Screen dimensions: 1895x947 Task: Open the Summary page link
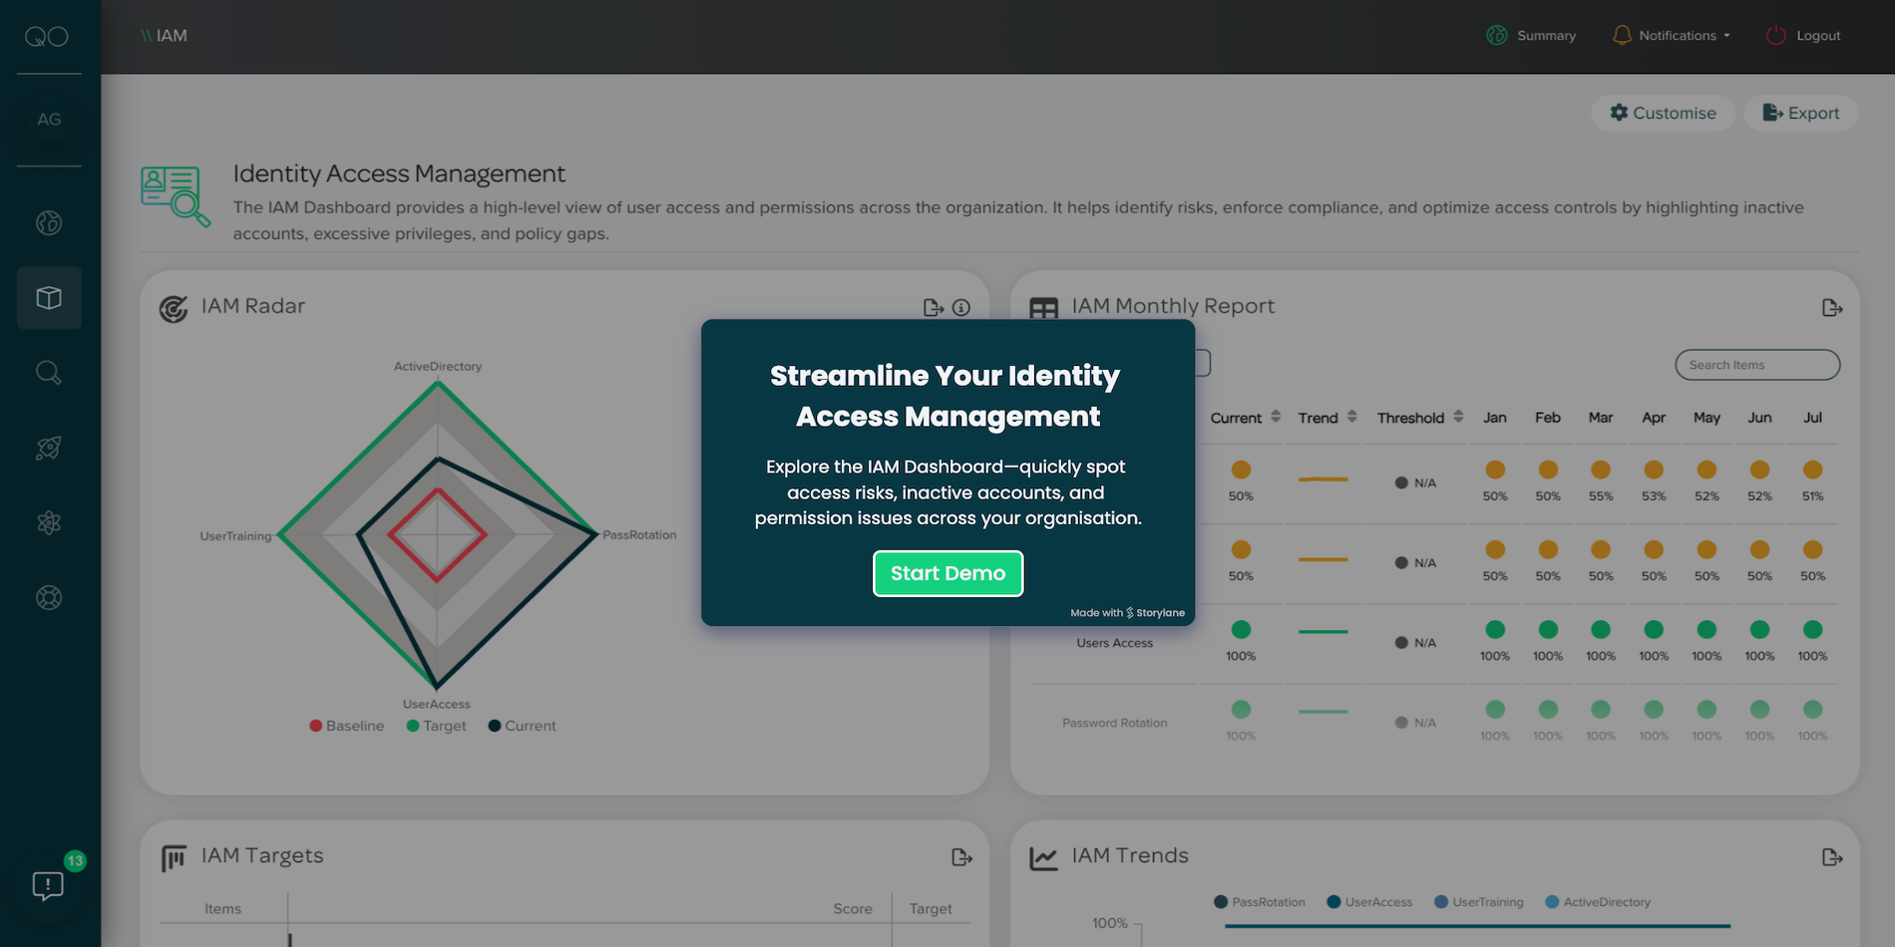[1532, 36]
